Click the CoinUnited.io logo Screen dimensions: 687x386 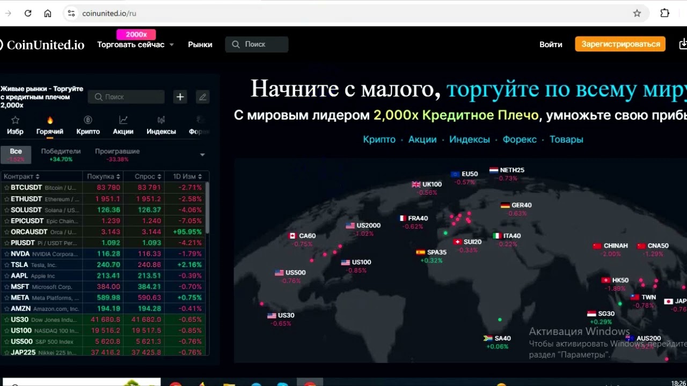[x=42, y=44]
